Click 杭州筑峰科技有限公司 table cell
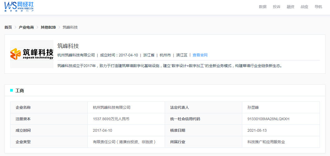Screen dimensions: 330x156 click(x=126, y=107)
